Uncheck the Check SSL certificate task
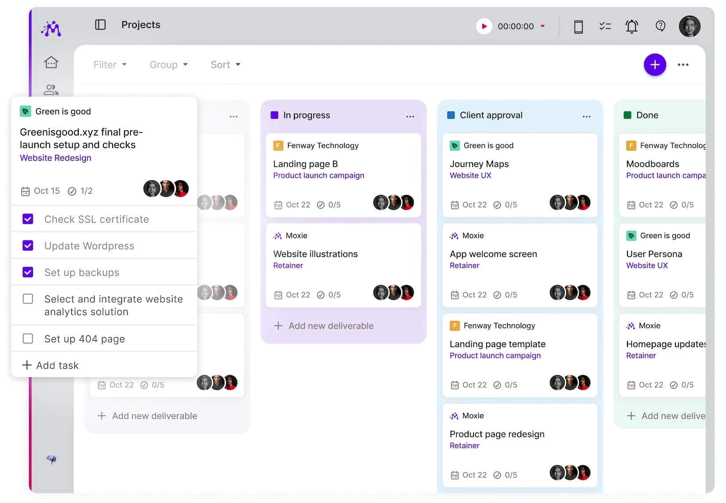 click(x=28, y=219)
